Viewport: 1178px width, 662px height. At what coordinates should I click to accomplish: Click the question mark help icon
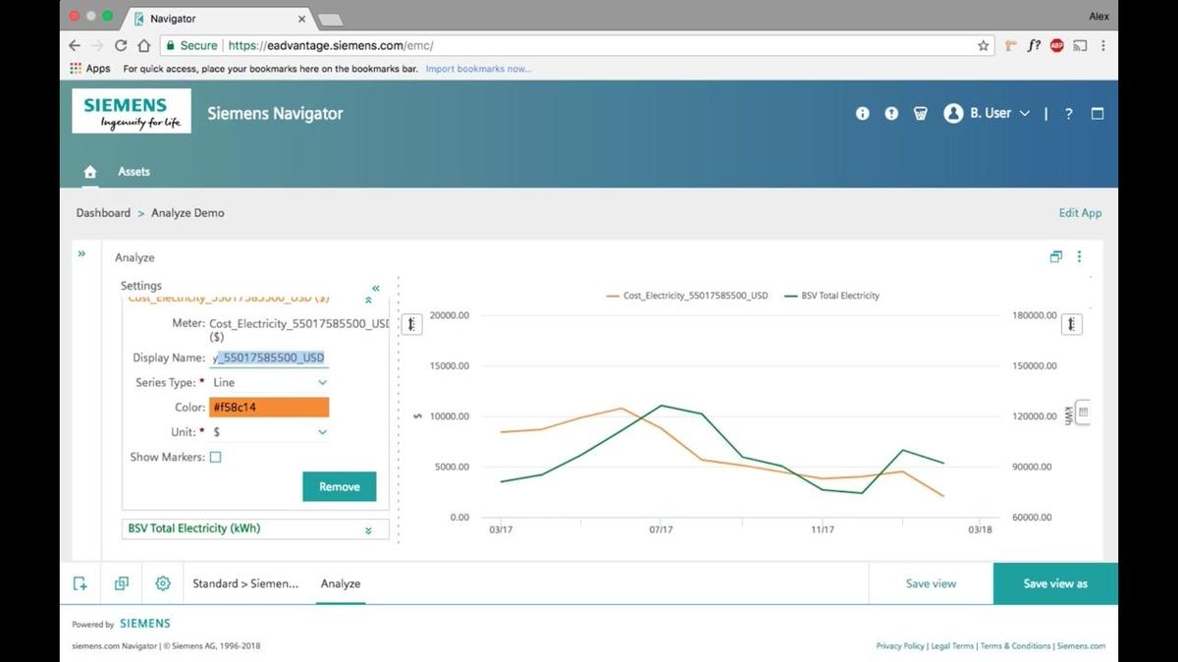(1069, 114)
